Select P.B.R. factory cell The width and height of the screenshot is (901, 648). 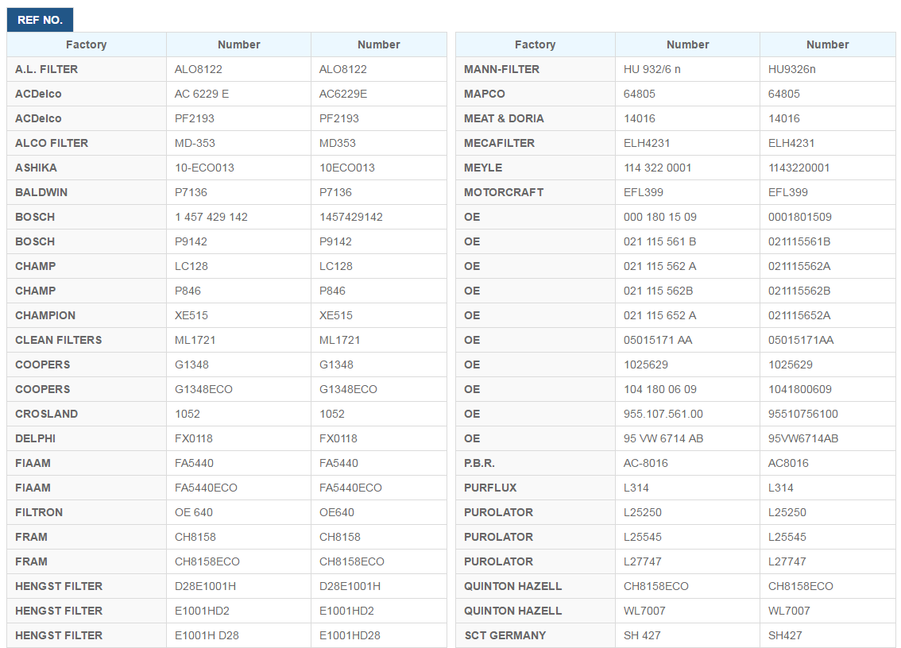(x=536, y=463)
